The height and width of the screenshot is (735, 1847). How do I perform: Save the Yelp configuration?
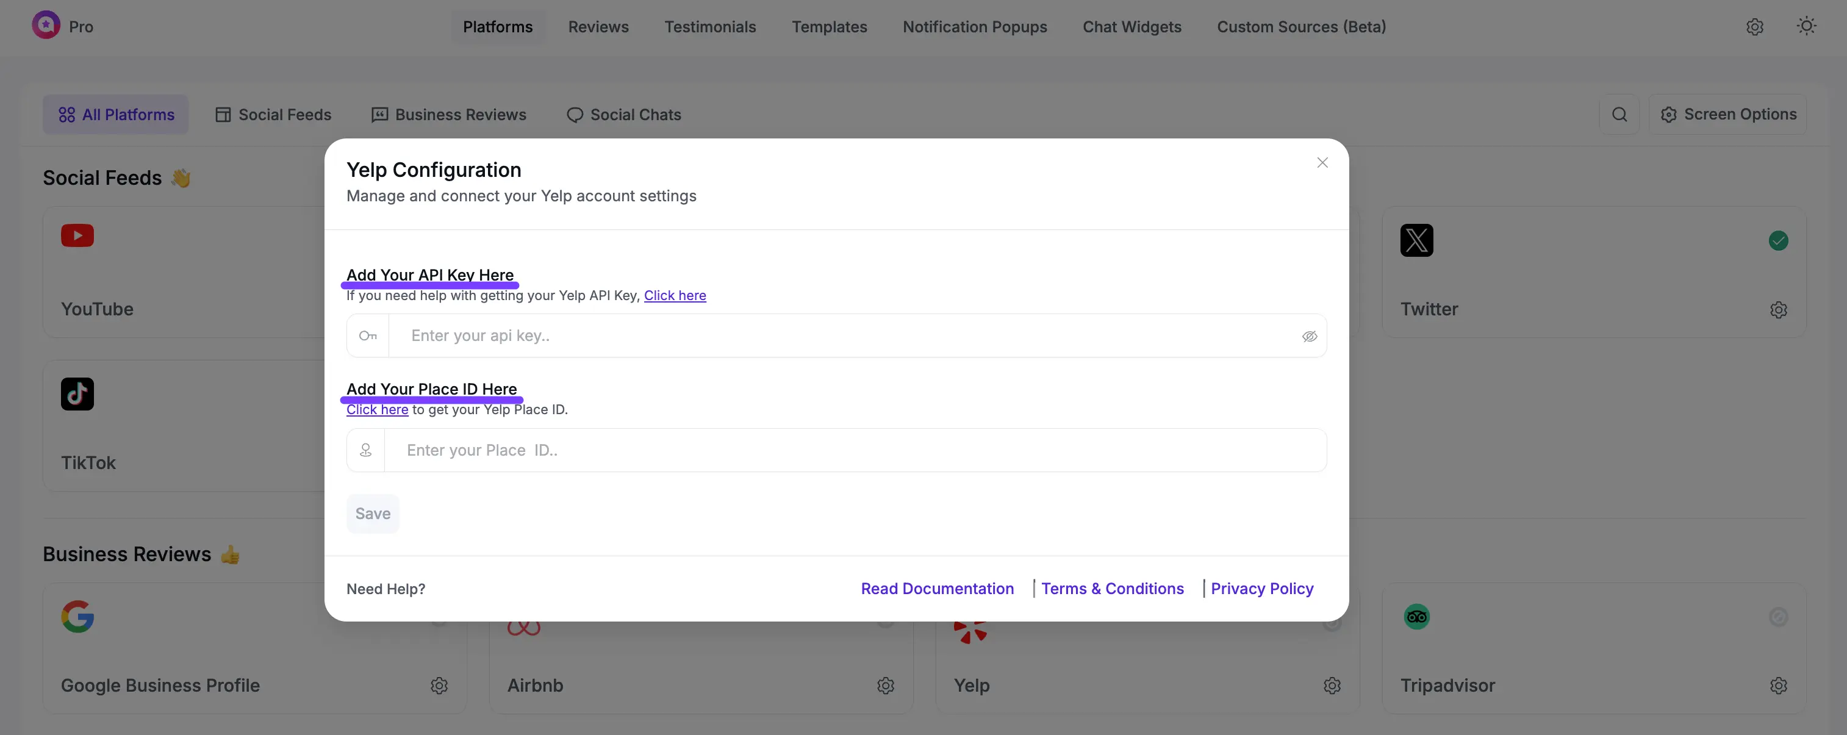coord(372,513)
